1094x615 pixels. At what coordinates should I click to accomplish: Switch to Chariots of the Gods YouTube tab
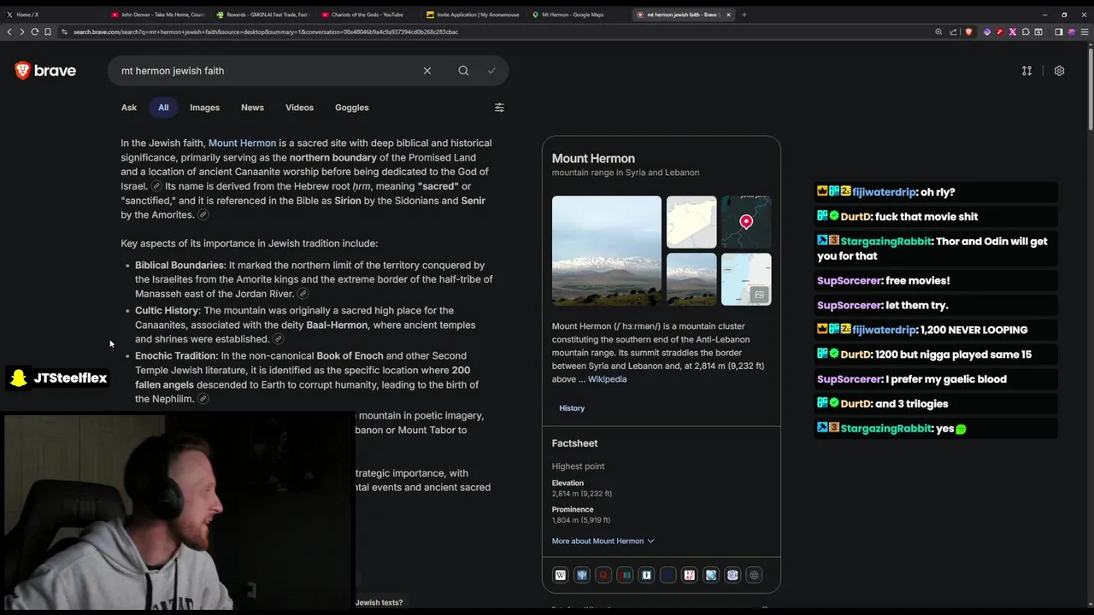pos(368,15)
